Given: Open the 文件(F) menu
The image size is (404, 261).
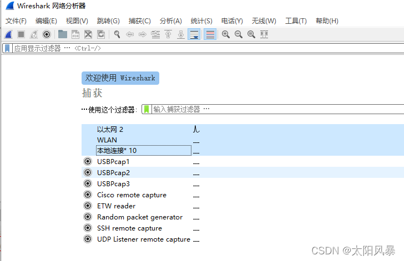Looking at the screenshot, I should pos(16,21).
